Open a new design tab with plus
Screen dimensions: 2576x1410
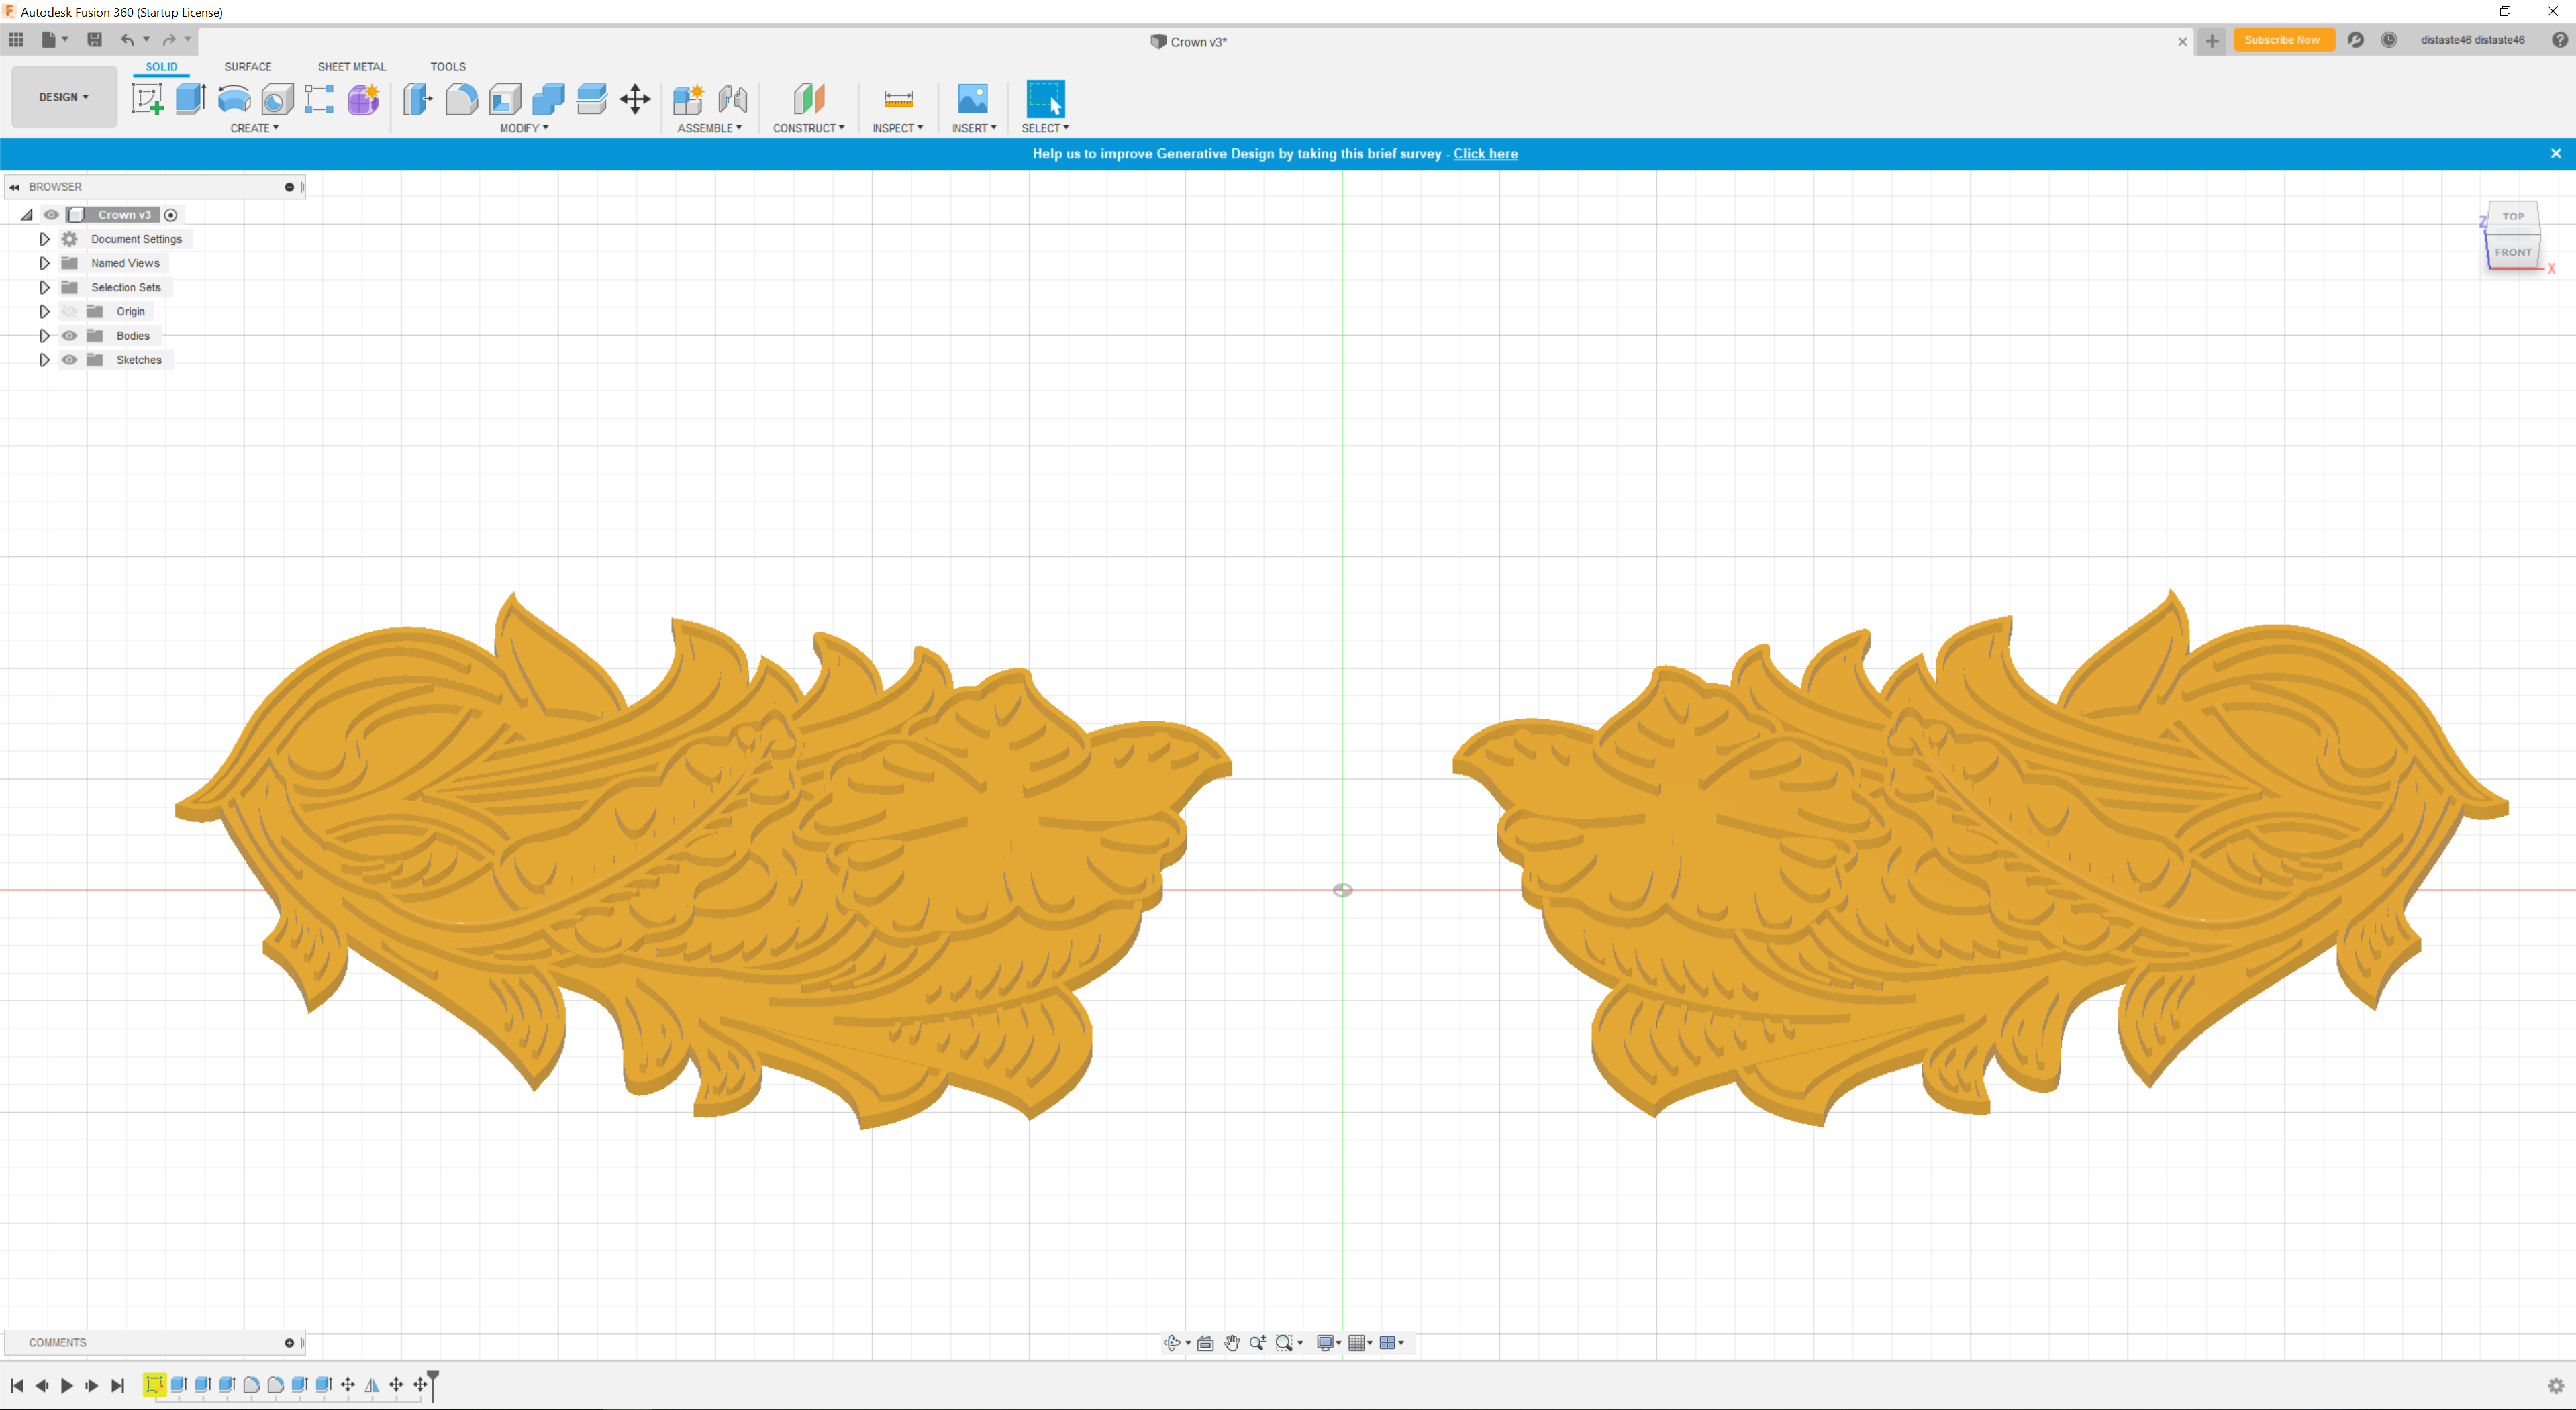click(2212, 41)
